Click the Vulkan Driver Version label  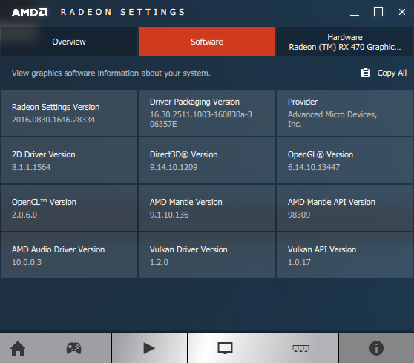click(x=188, y=249)
